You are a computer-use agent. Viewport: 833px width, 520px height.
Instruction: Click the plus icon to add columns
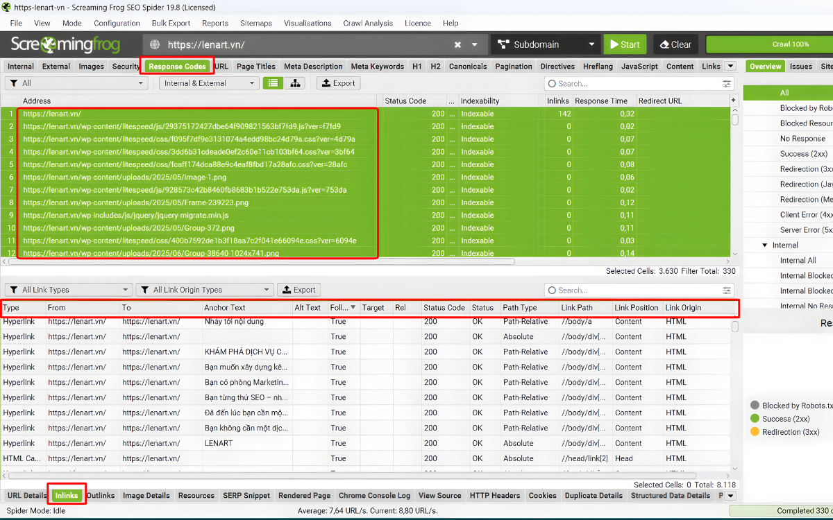click(734, 101)
